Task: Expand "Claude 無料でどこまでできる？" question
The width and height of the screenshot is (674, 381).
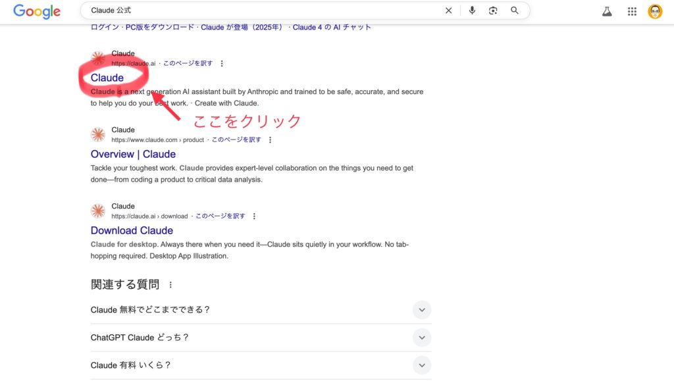Action: pyautogui.click(x=422, y=310)
